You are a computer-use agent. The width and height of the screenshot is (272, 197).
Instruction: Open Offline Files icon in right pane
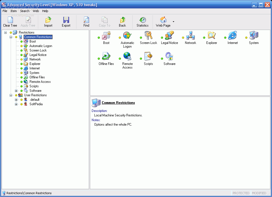[x=106, y=56]
